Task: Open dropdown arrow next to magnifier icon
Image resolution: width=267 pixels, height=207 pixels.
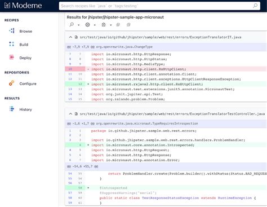Action: click(x=79, y=25)
